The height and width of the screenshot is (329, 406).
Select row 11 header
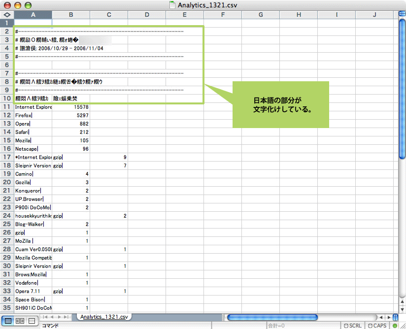tap(7, 107)
